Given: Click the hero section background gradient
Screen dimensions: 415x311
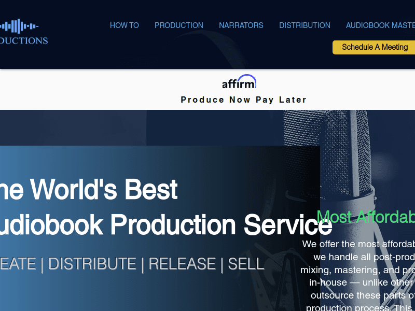Looking at the screenshot, I should pyautogui.click(x=104, y=155).
